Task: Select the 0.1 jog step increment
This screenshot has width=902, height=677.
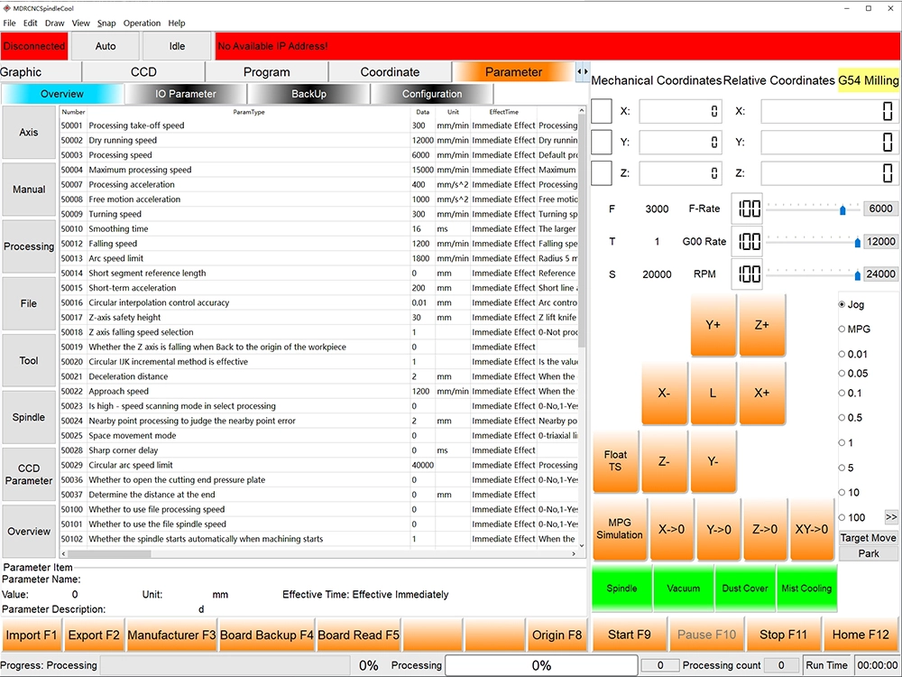Action: coord(844,393)
